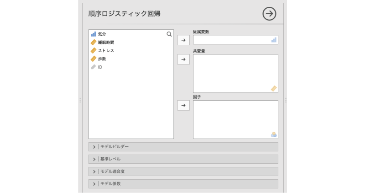
Task: Click the right panel resize handle dots
Action: coord(286,100)
